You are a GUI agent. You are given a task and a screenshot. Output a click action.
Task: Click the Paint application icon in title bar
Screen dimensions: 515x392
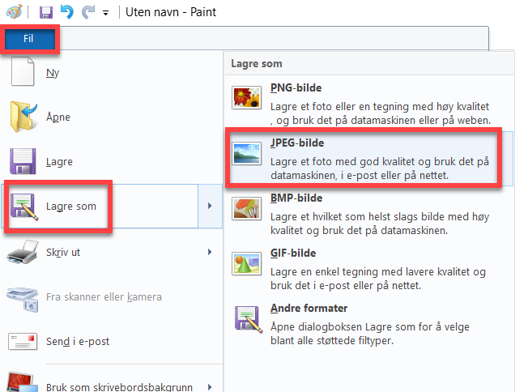(14, 13)
